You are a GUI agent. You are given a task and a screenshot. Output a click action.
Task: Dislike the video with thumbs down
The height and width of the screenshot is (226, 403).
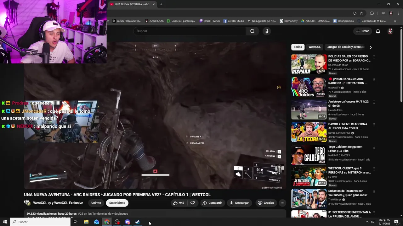coord(192,203)
